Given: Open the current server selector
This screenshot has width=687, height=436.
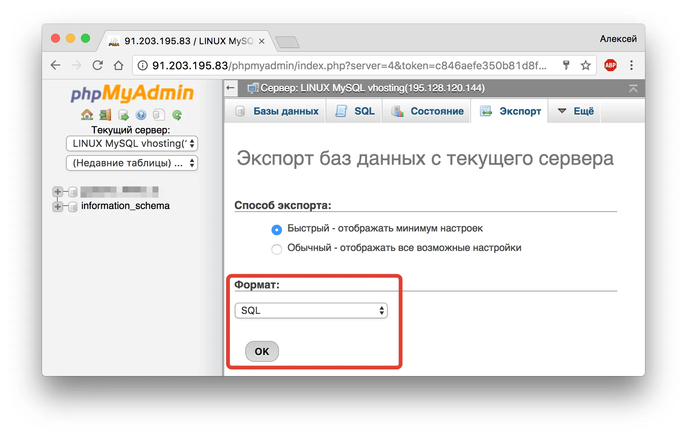Looking at the screenshot, I should [132, 143].
